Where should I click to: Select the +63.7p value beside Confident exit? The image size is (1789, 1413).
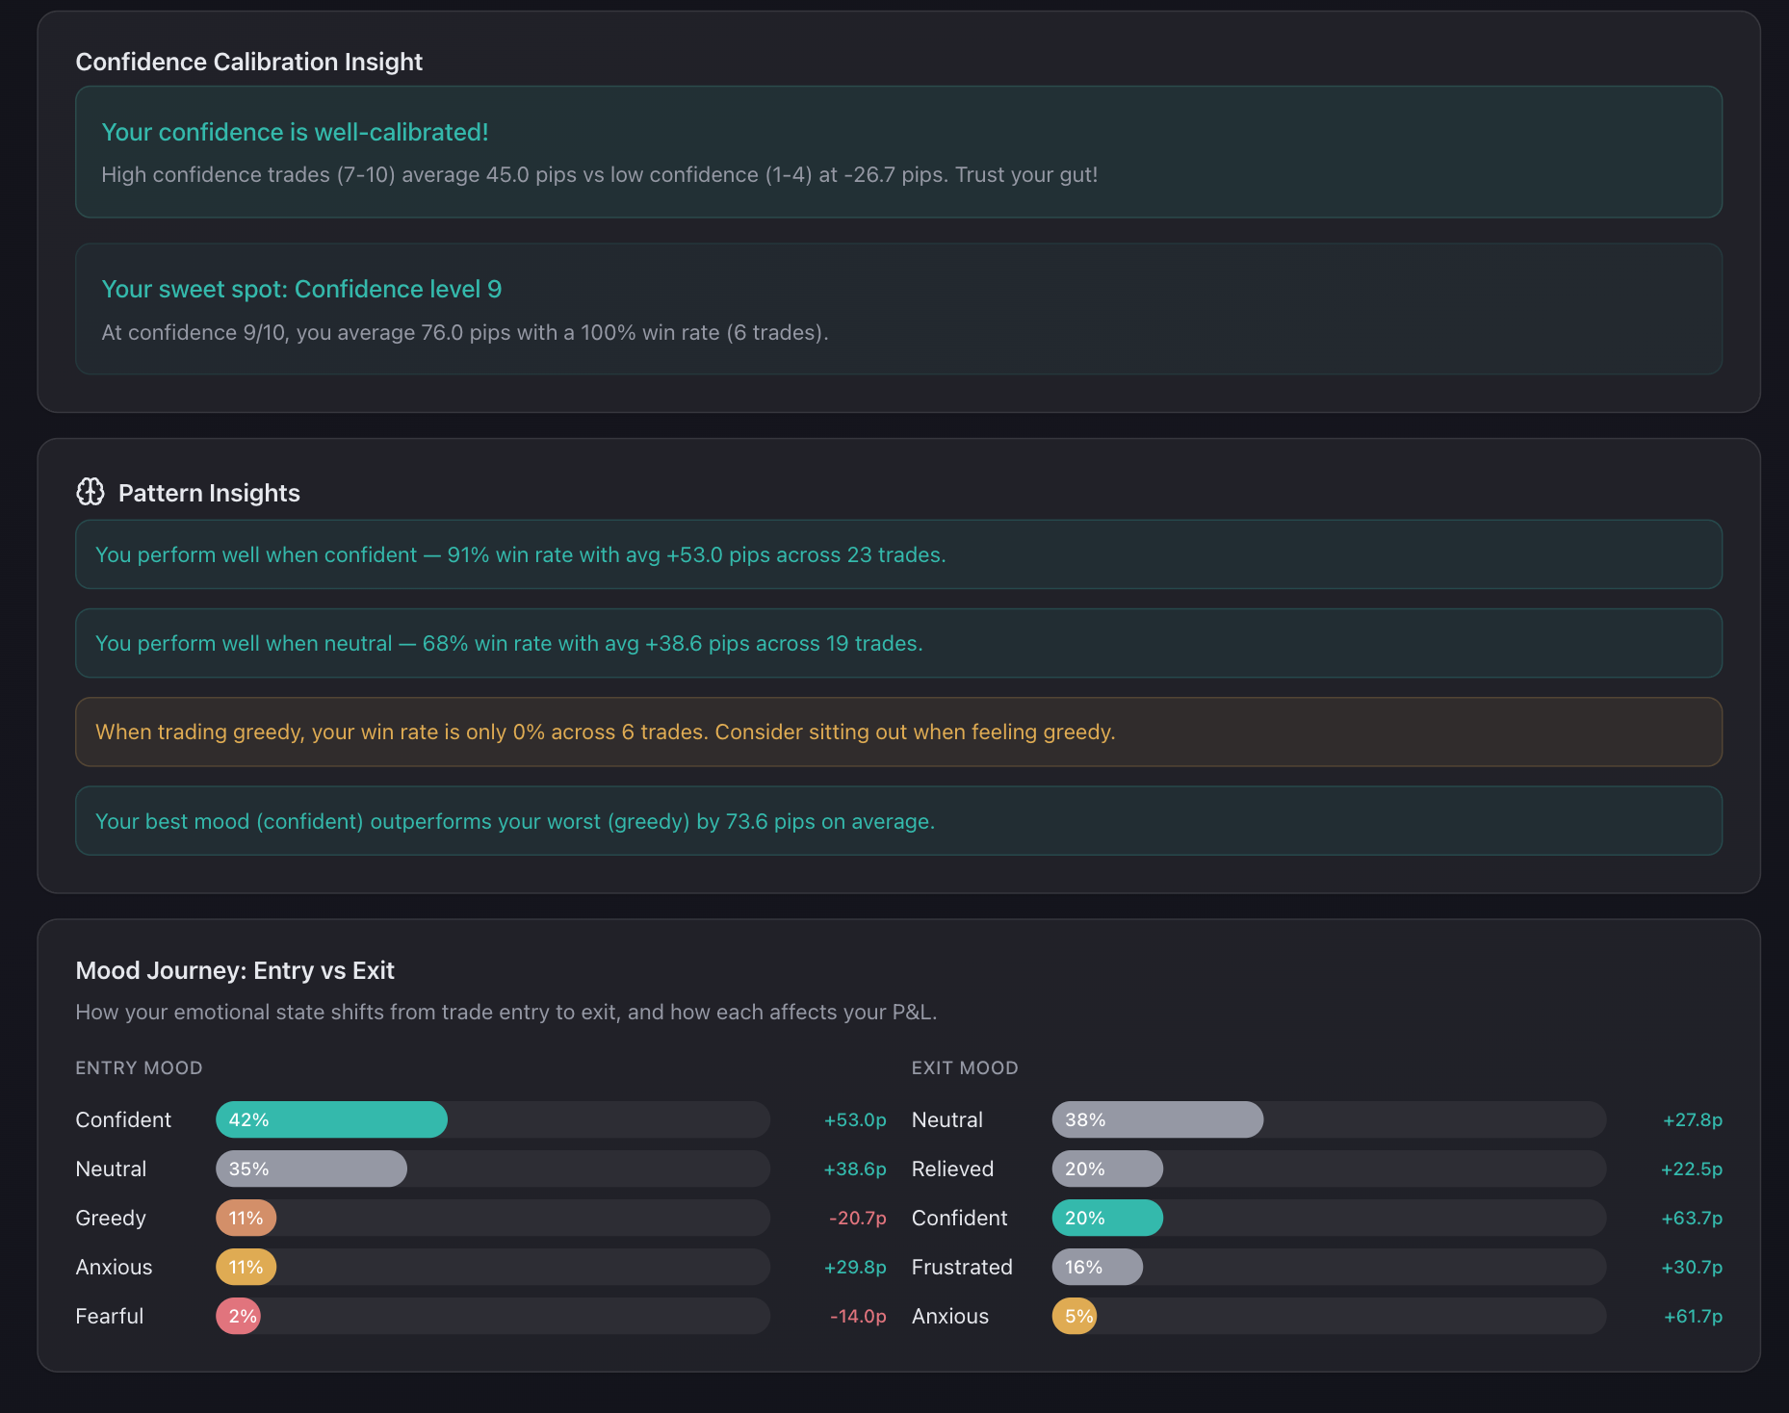[x=1691, y=1218]
